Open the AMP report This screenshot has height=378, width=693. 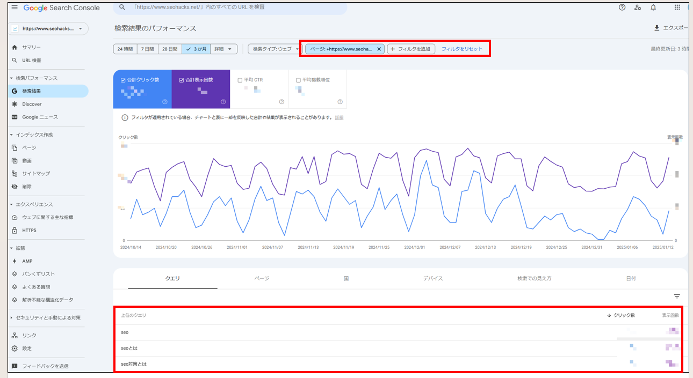[x=27, y=261]
